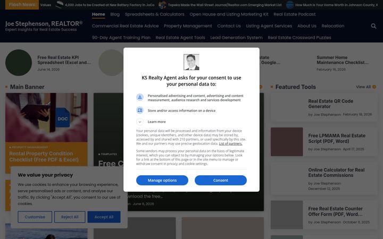
Task: Open 90-Day Agent Training Plan menu item
Action: (x=121, y=38)
